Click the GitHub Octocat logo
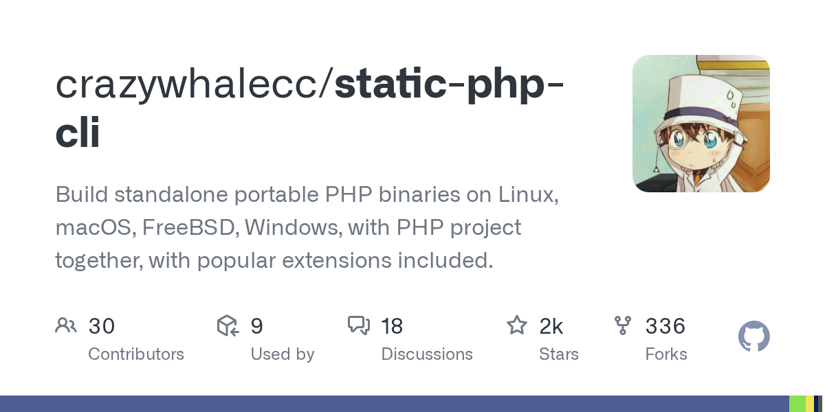This screenshot has height=412, width=825. click(x=753, y=337)
